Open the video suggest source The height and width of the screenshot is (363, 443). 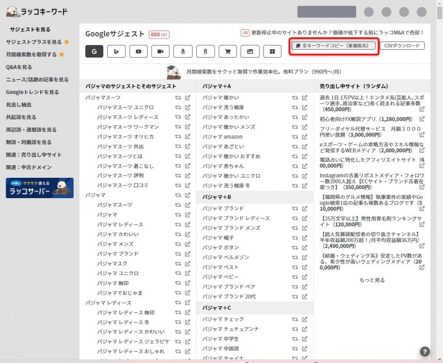tap(161, 51)
